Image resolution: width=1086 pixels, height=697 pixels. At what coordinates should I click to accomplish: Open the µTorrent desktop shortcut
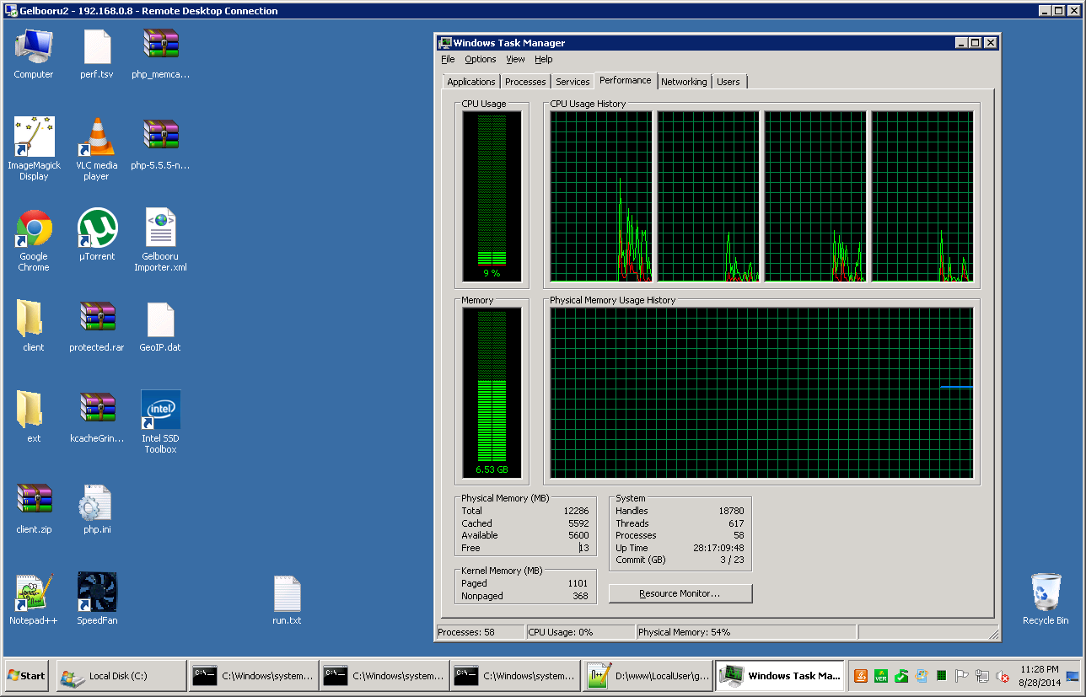pyautogui.click(x=97, y=229)
